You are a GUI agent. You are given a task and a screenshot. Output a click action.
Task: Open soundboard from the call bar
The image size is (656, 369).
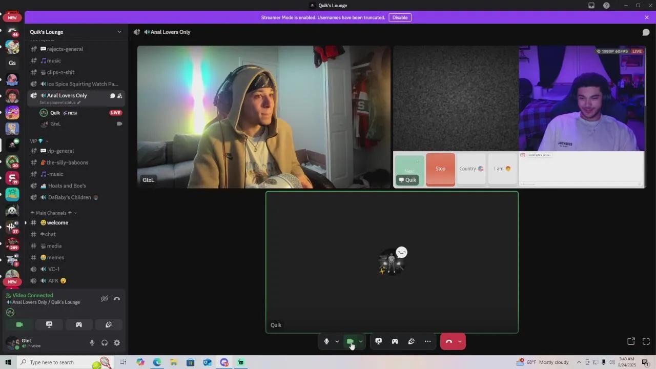(x=411, y=341)
